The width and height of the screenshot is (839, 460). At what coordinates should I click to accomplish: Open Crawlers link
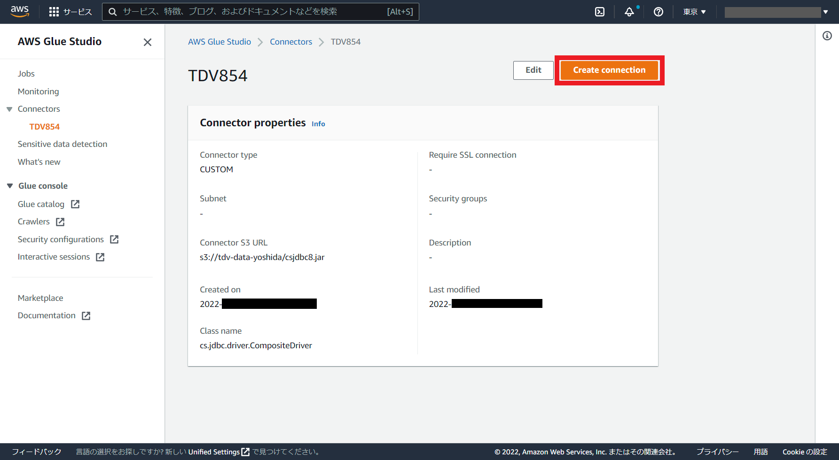click(34, 222)
